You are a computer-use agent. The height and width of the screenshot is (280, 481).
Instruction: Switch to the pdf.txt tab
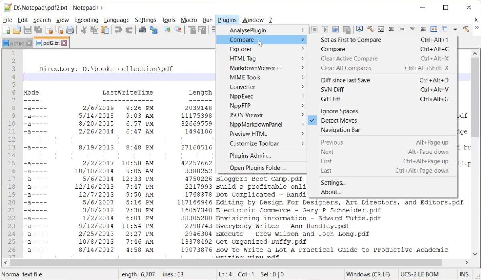coord(16,42)
